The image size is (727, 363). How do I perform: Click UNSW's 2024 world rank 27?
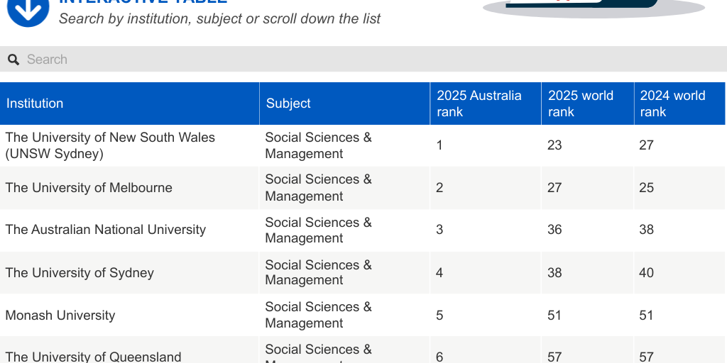click(646, 145)
